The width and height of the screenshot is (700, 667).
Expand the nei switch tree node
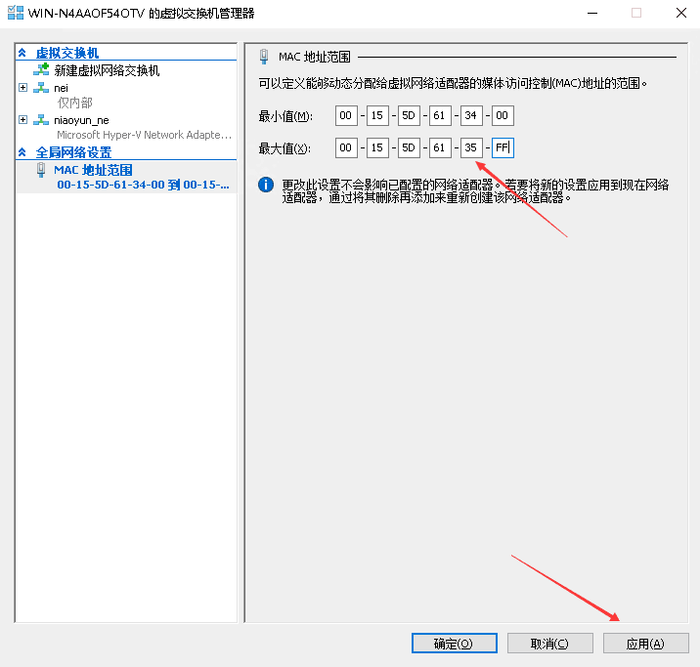[x=23, y=87]
